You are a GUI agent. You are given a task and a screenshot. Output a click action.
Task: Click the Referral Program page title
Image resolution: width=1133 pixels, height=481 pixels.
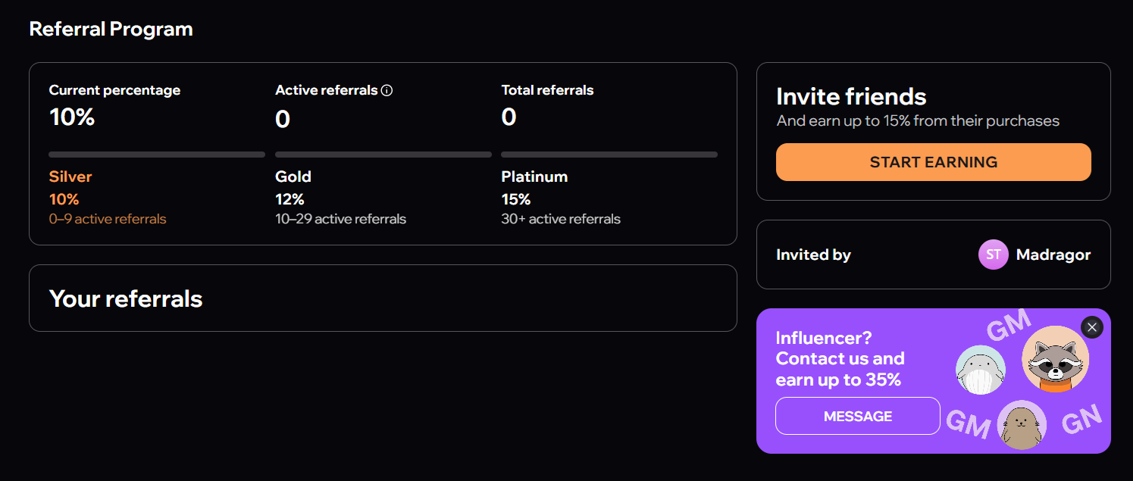tap(111, 29)
